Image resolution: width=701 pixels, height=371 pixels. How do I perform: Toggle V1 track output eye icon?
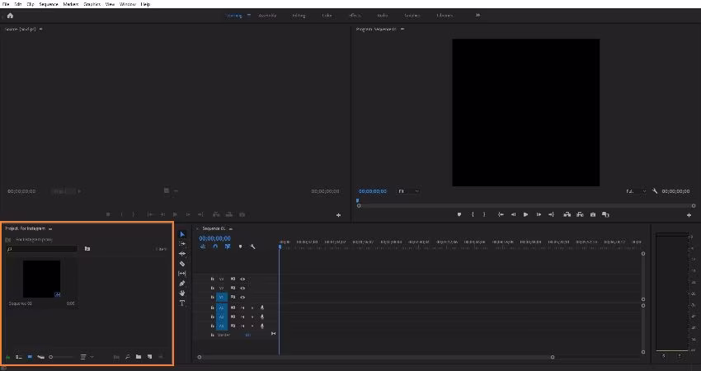pyautogui.click(x=242, y=297)
